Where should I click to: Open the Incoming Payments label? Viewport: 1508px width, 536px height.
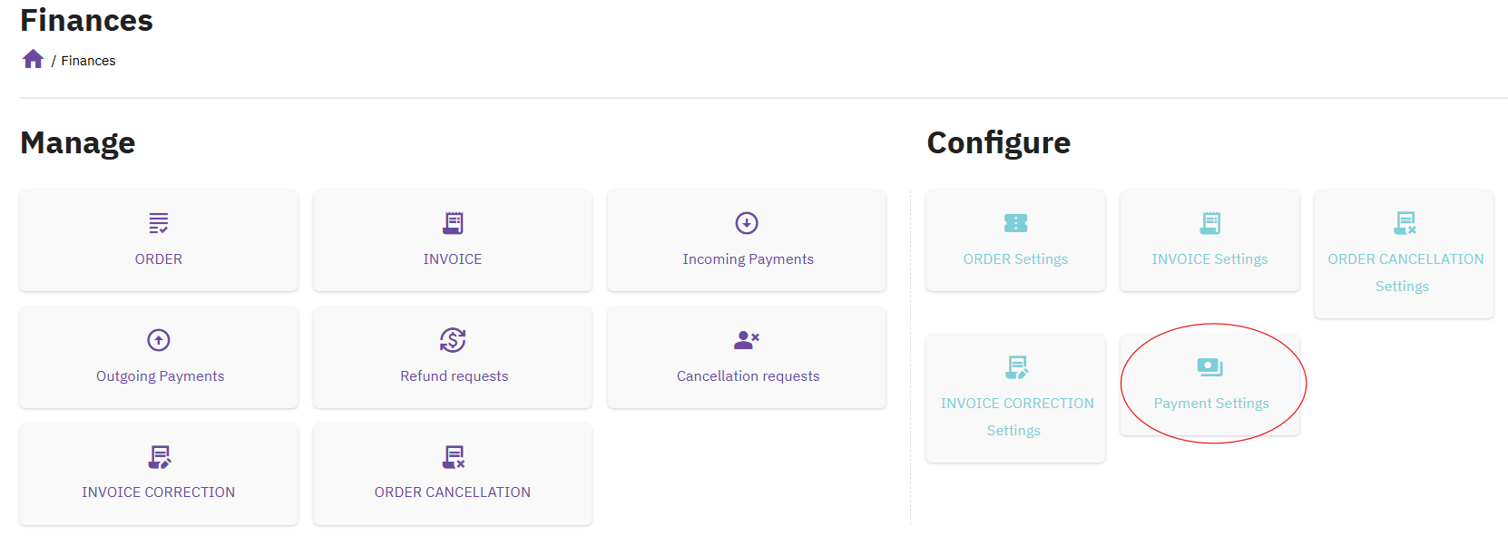click(x=748, y=259)
